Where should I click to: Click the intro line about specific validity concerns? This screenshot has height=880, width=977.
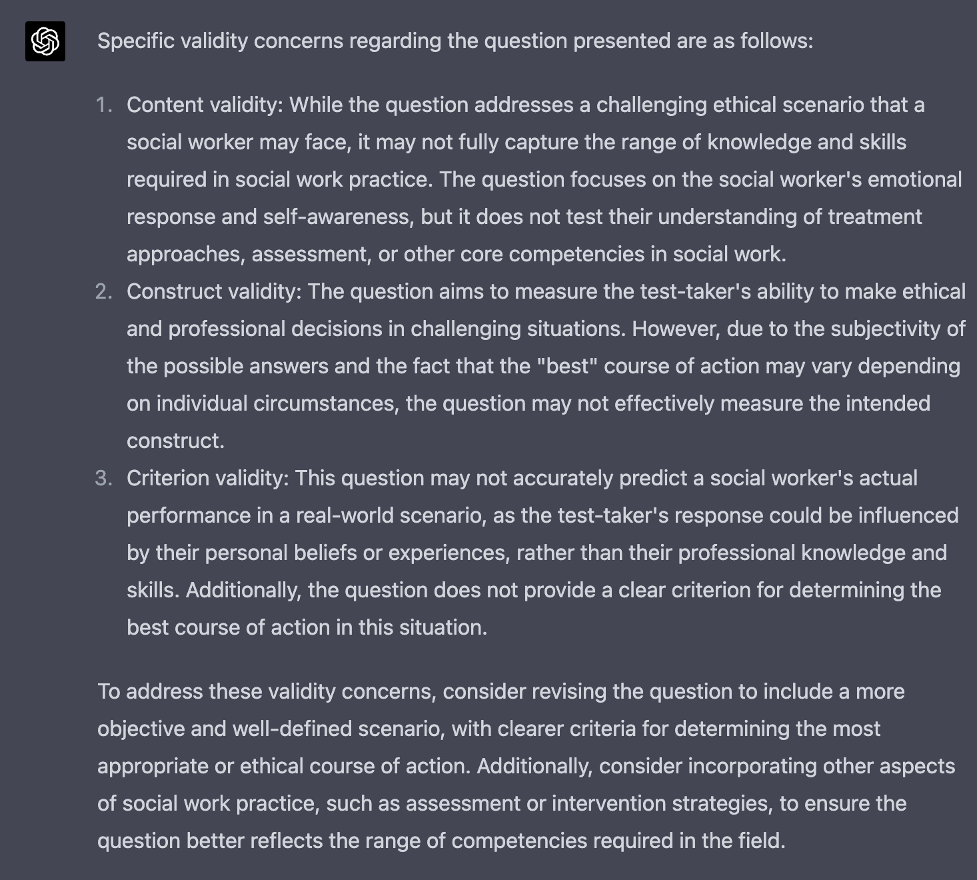point(455,41)
